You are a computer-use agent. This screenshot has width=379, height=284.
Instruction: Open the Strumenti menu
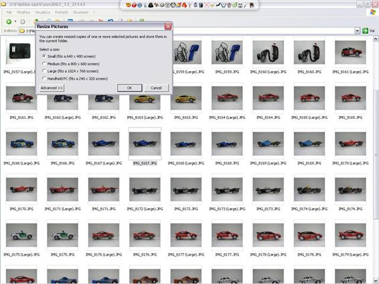tap(81, 12)
